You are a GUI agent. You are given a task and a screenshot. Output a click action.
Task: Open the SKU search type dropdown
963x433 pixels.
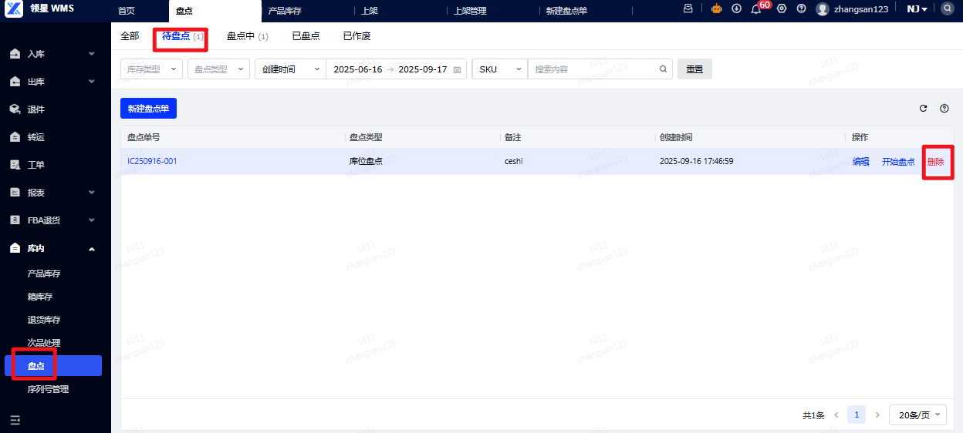coord(499,69)
